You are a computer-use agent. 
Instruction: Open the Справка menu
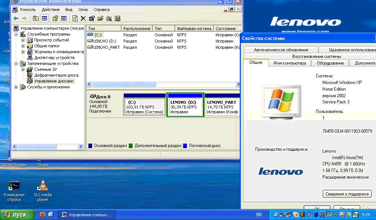[x=102, y=10]
